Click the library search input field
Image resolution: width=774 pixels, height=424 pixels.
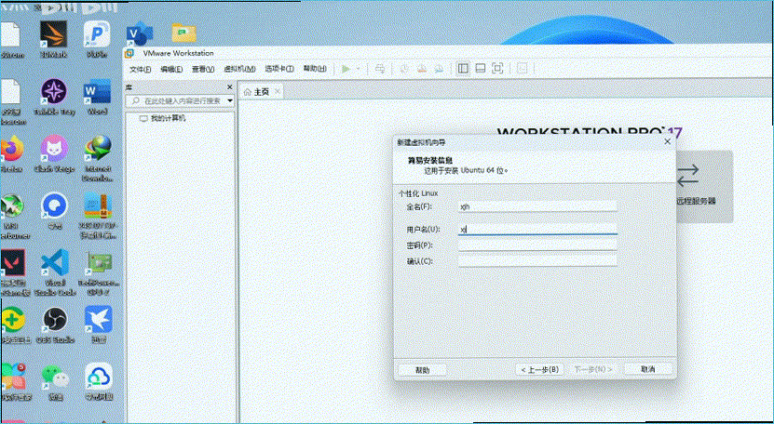(x=177, y=100)
